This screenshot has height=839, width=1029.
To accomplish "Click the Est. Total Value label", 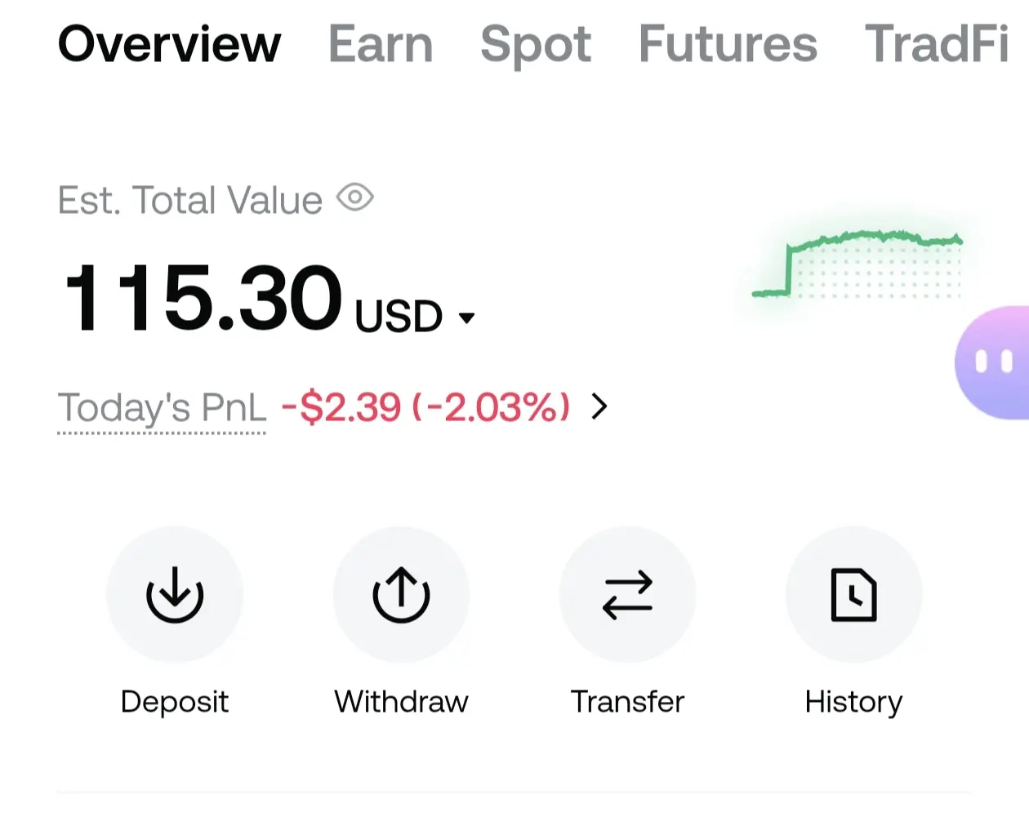I will tap(190, 200).
